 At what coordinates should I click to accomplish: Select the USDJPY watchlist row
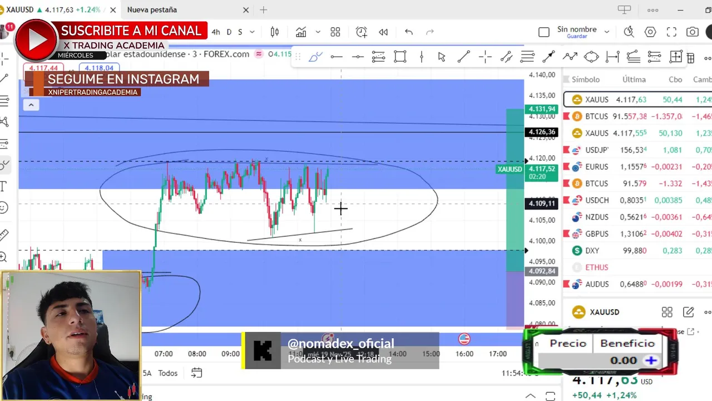(x=637, y=150)
